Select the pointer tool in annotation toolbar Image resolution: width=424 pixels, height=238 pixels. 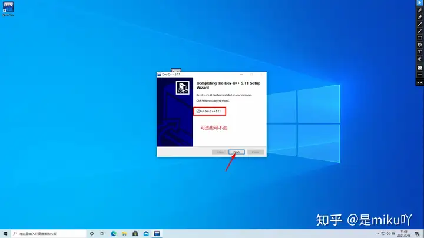[x=419, y=3]
